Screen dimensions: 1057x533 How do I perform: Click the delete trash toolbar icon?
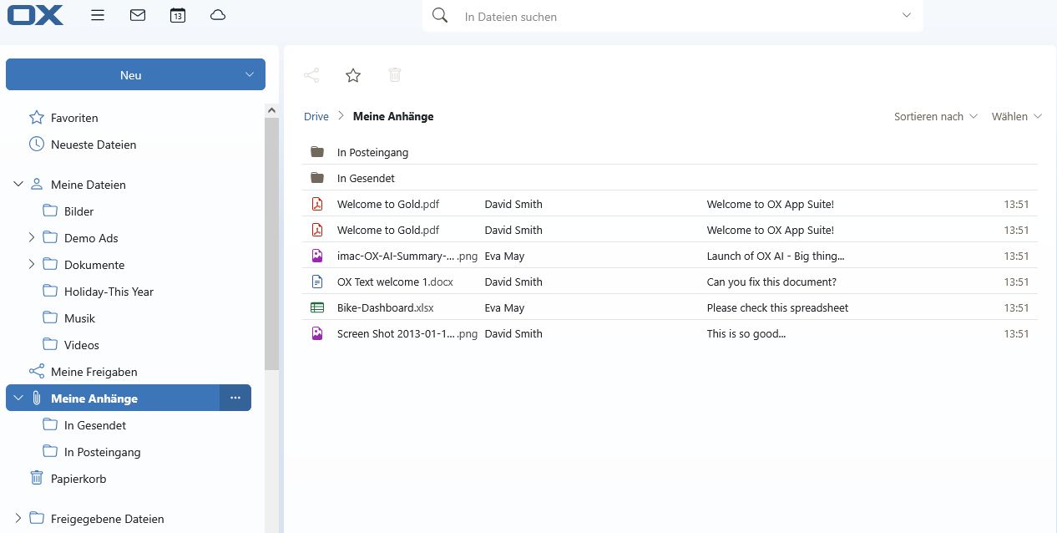coord(395,75)
